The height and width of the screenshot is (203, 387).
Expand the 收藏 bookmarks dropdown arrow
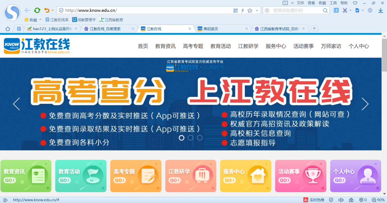pyautogui.click(x=40, y=20)
